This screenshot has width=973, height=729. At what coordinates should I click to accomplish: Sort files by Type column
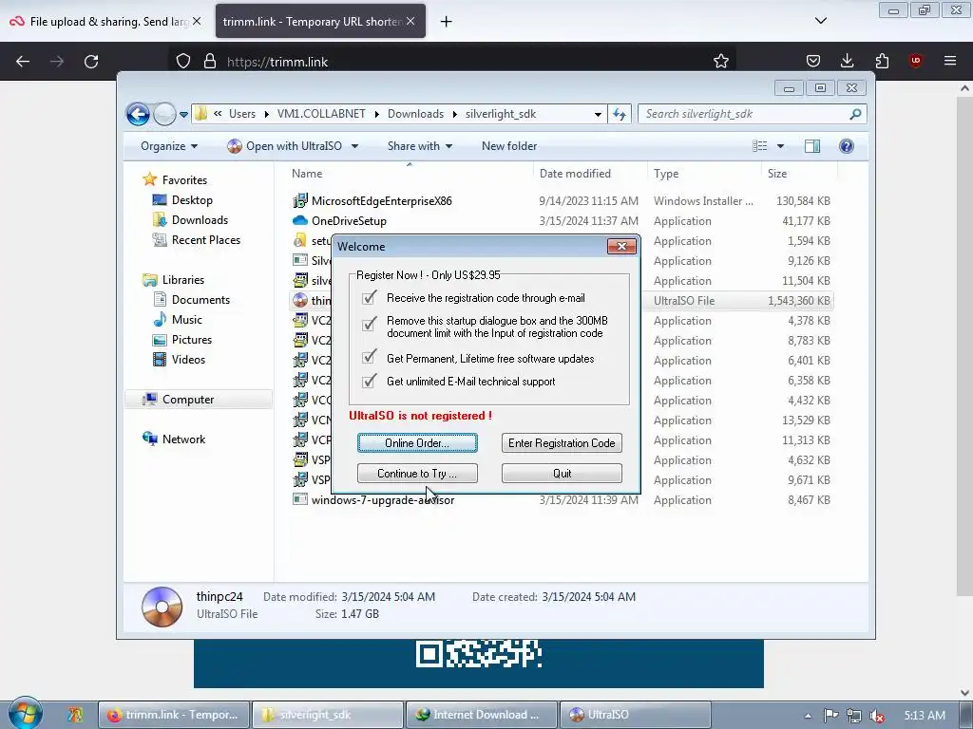coord(704,174)
